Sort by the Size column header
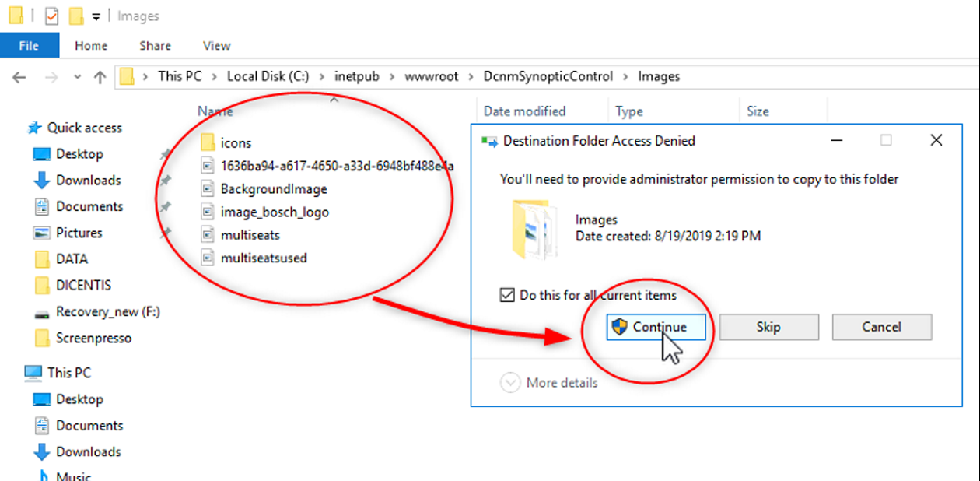Viewport: 980px width, 481px height. coord(758,111)
